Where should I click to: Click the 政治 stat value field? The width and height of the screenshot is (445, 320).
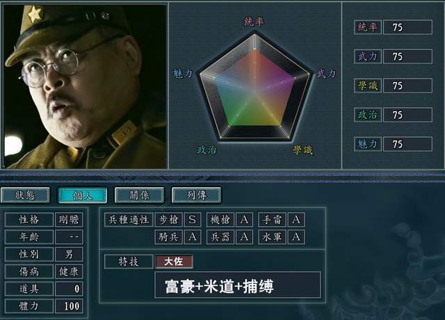click(x=407, y=115)
